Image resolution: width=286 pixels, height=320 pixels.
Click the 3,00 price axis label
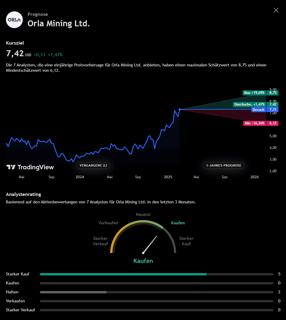pos(273,159)
